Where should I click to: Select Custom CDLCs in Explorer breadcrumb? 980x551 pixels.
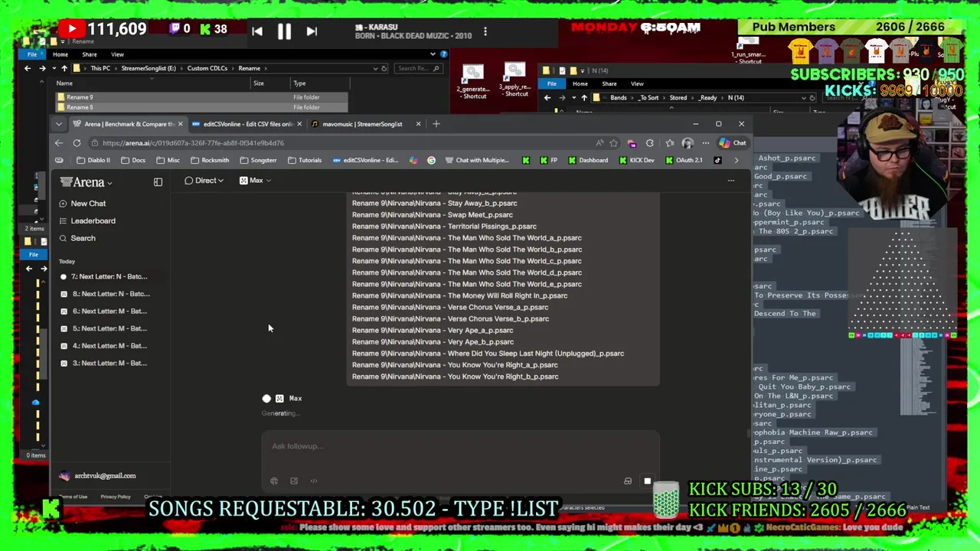[x=207, y=68]
